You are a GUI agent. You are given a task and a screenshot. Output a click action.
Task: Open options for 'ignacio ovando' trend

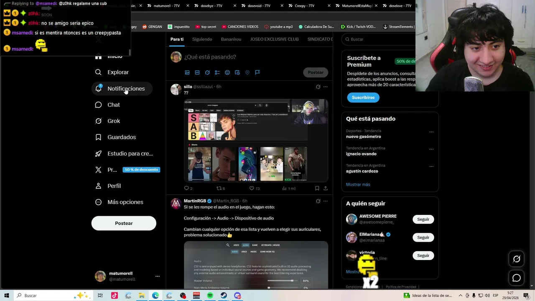pyautogui.click(x=431, y=149)
